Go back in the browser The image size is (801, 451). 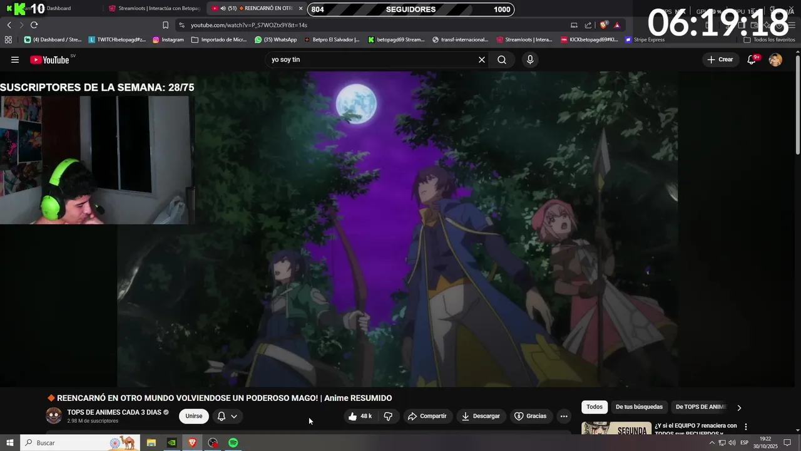(9, 25)
